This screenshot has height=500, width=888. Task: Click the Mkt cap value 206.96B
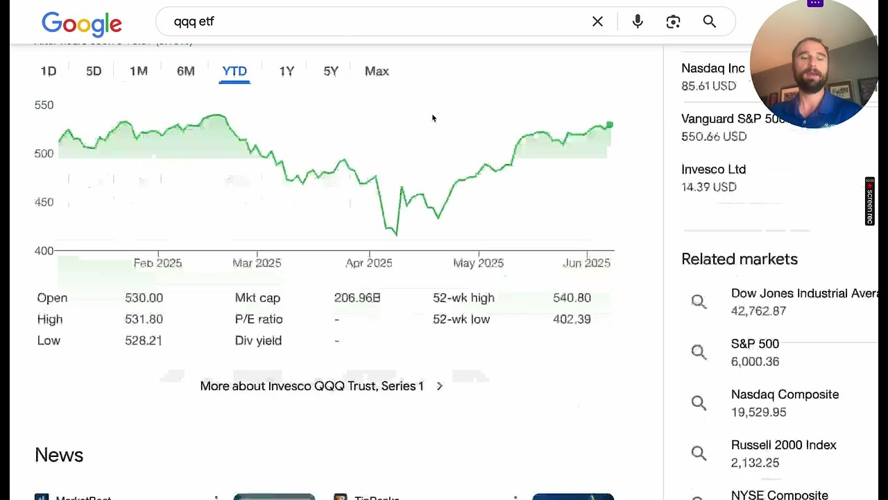tap(357, 298)
